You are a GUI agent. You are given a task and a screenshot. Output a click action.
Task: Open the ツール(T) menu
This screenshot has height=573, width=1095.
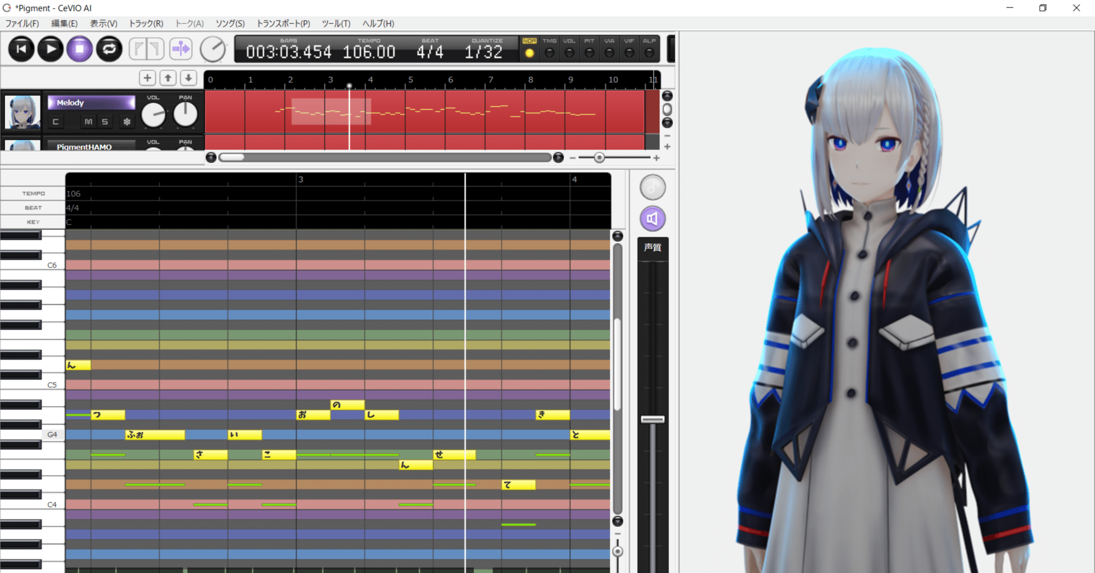pyautogui.click(x=336, y=23)
